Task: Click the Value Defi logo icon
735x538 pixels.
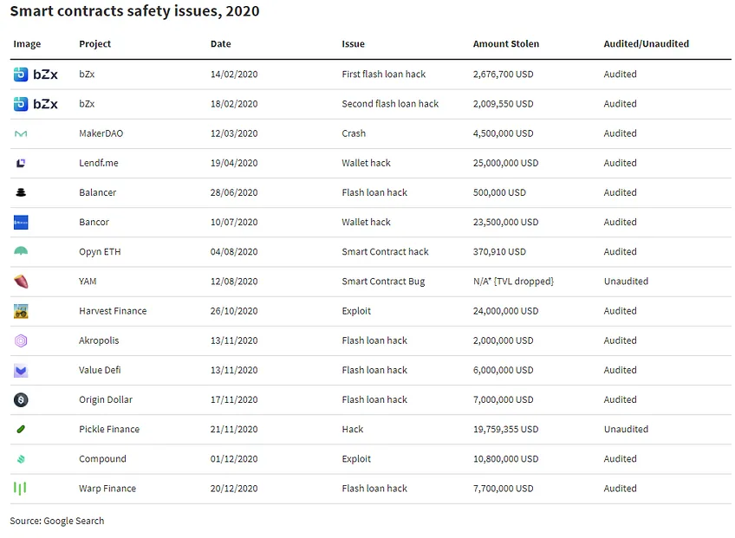Action: (21, 371)
